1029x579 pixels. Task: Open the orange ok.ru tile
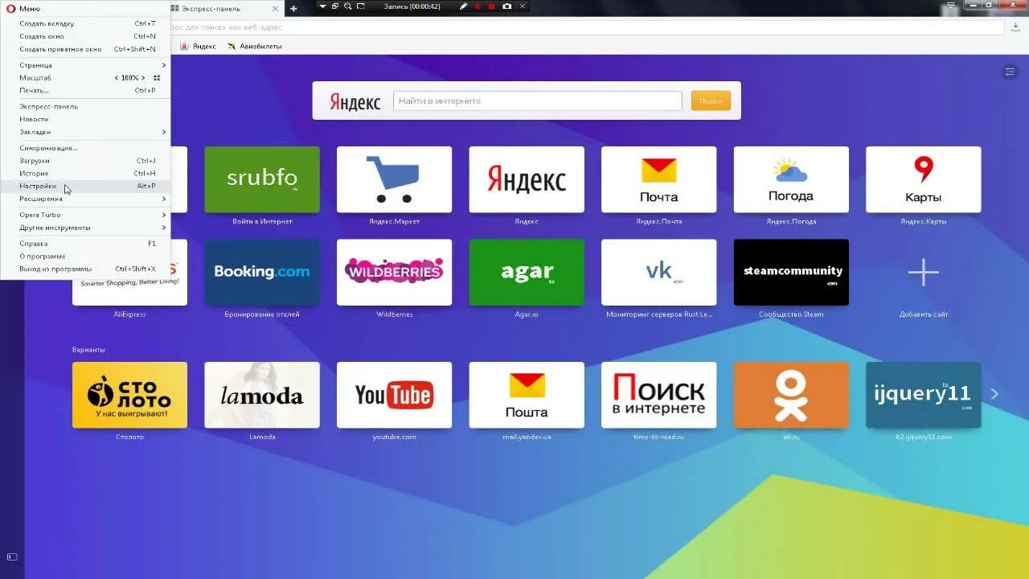pyautogui.click(x=791, y=395)
